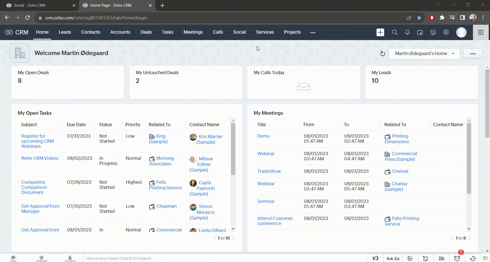The width and height of the screenshot is (490, 262).
Task: Open the calendar icon in header
Action: (420, 32)
